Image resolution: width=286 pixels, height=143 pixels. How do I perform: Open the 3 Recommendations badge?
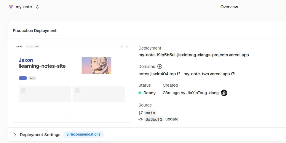pos(83,134)
